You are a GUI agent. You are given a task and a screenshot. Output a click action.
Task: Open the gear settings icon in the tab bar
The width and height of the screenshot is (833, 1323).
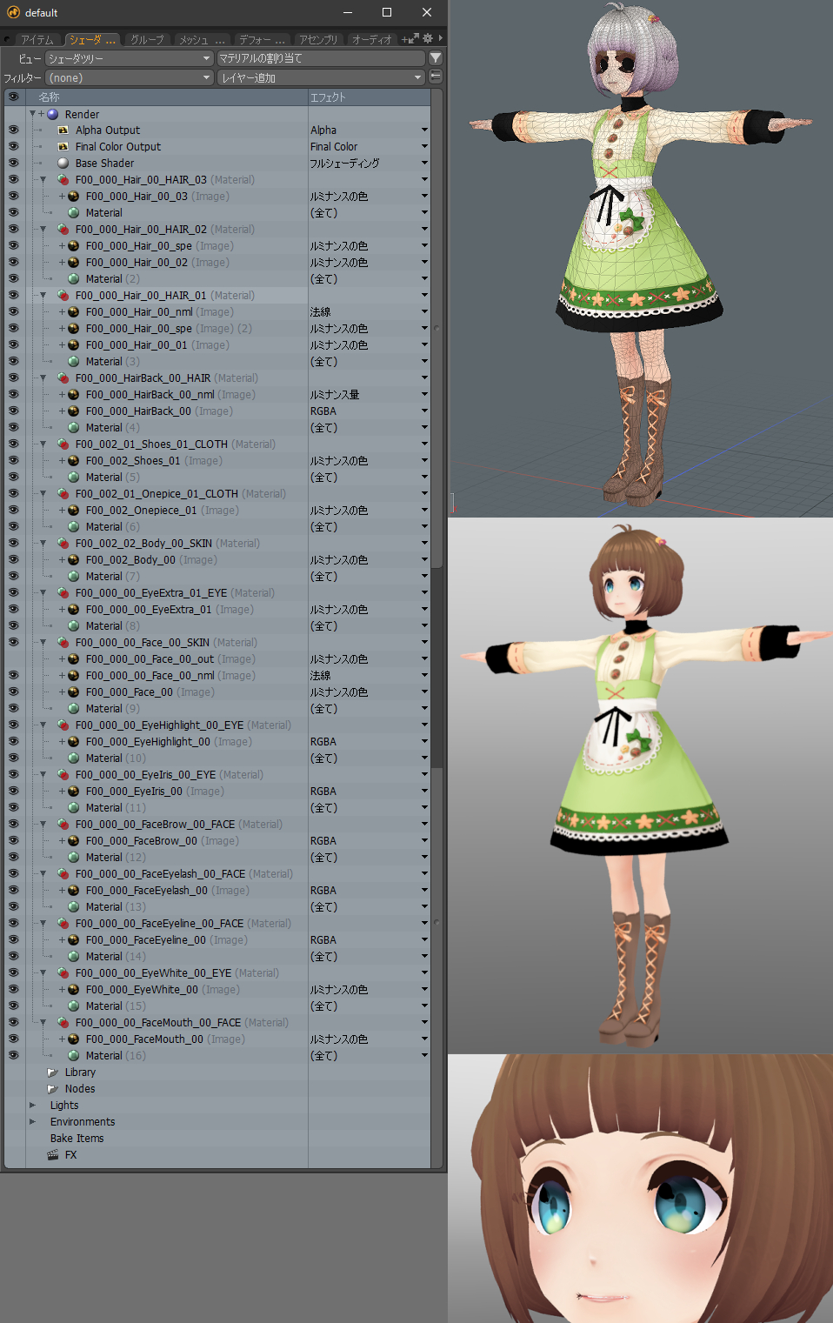click(427, 38)
